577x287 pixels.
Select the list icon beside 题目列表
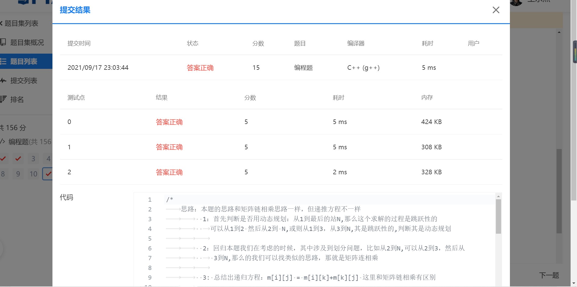click(3, 61)
